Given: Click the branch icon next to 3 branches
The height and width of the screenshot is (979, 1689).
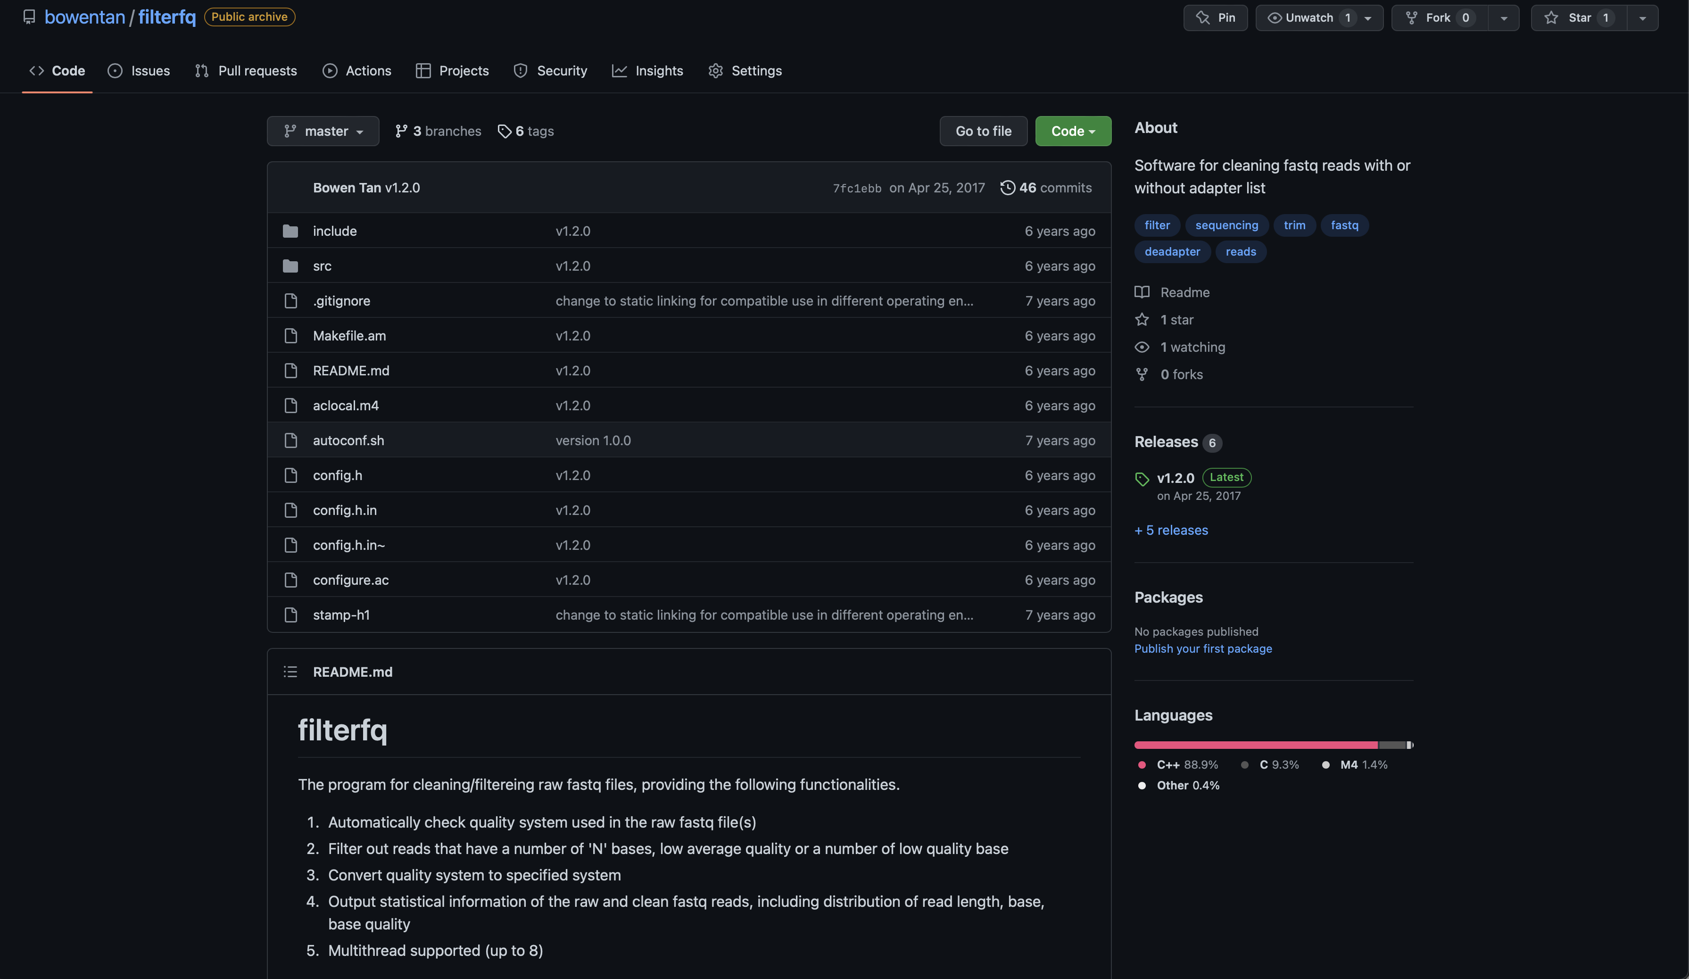Looking at the screenshot, I should pyautogui.click(x=401, y=132).
